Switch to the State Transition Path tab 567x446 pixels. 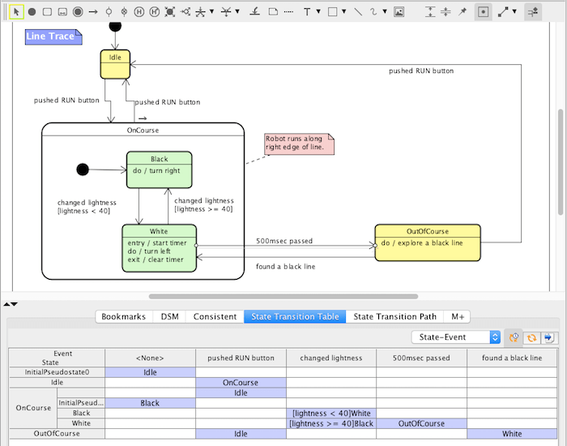(x=394, y=316)
